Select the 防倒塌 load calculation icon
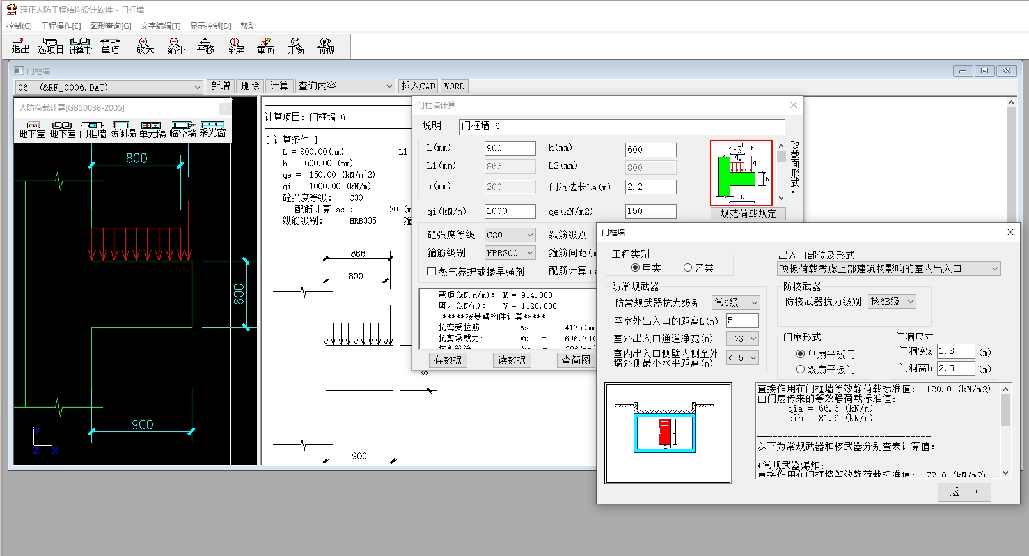This screenshot has width=1029, height=556. click(122, 130)
